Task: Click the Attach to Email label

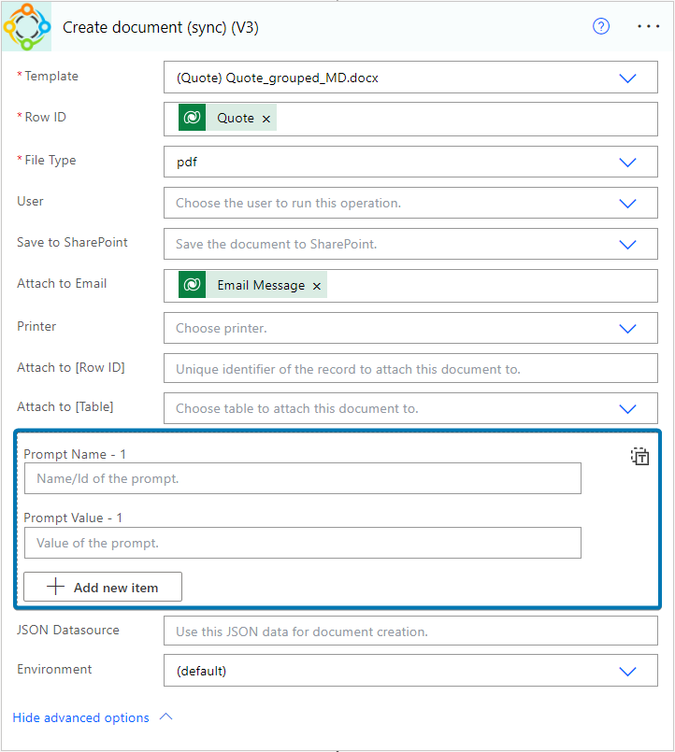Action: (x=62, y=283)
